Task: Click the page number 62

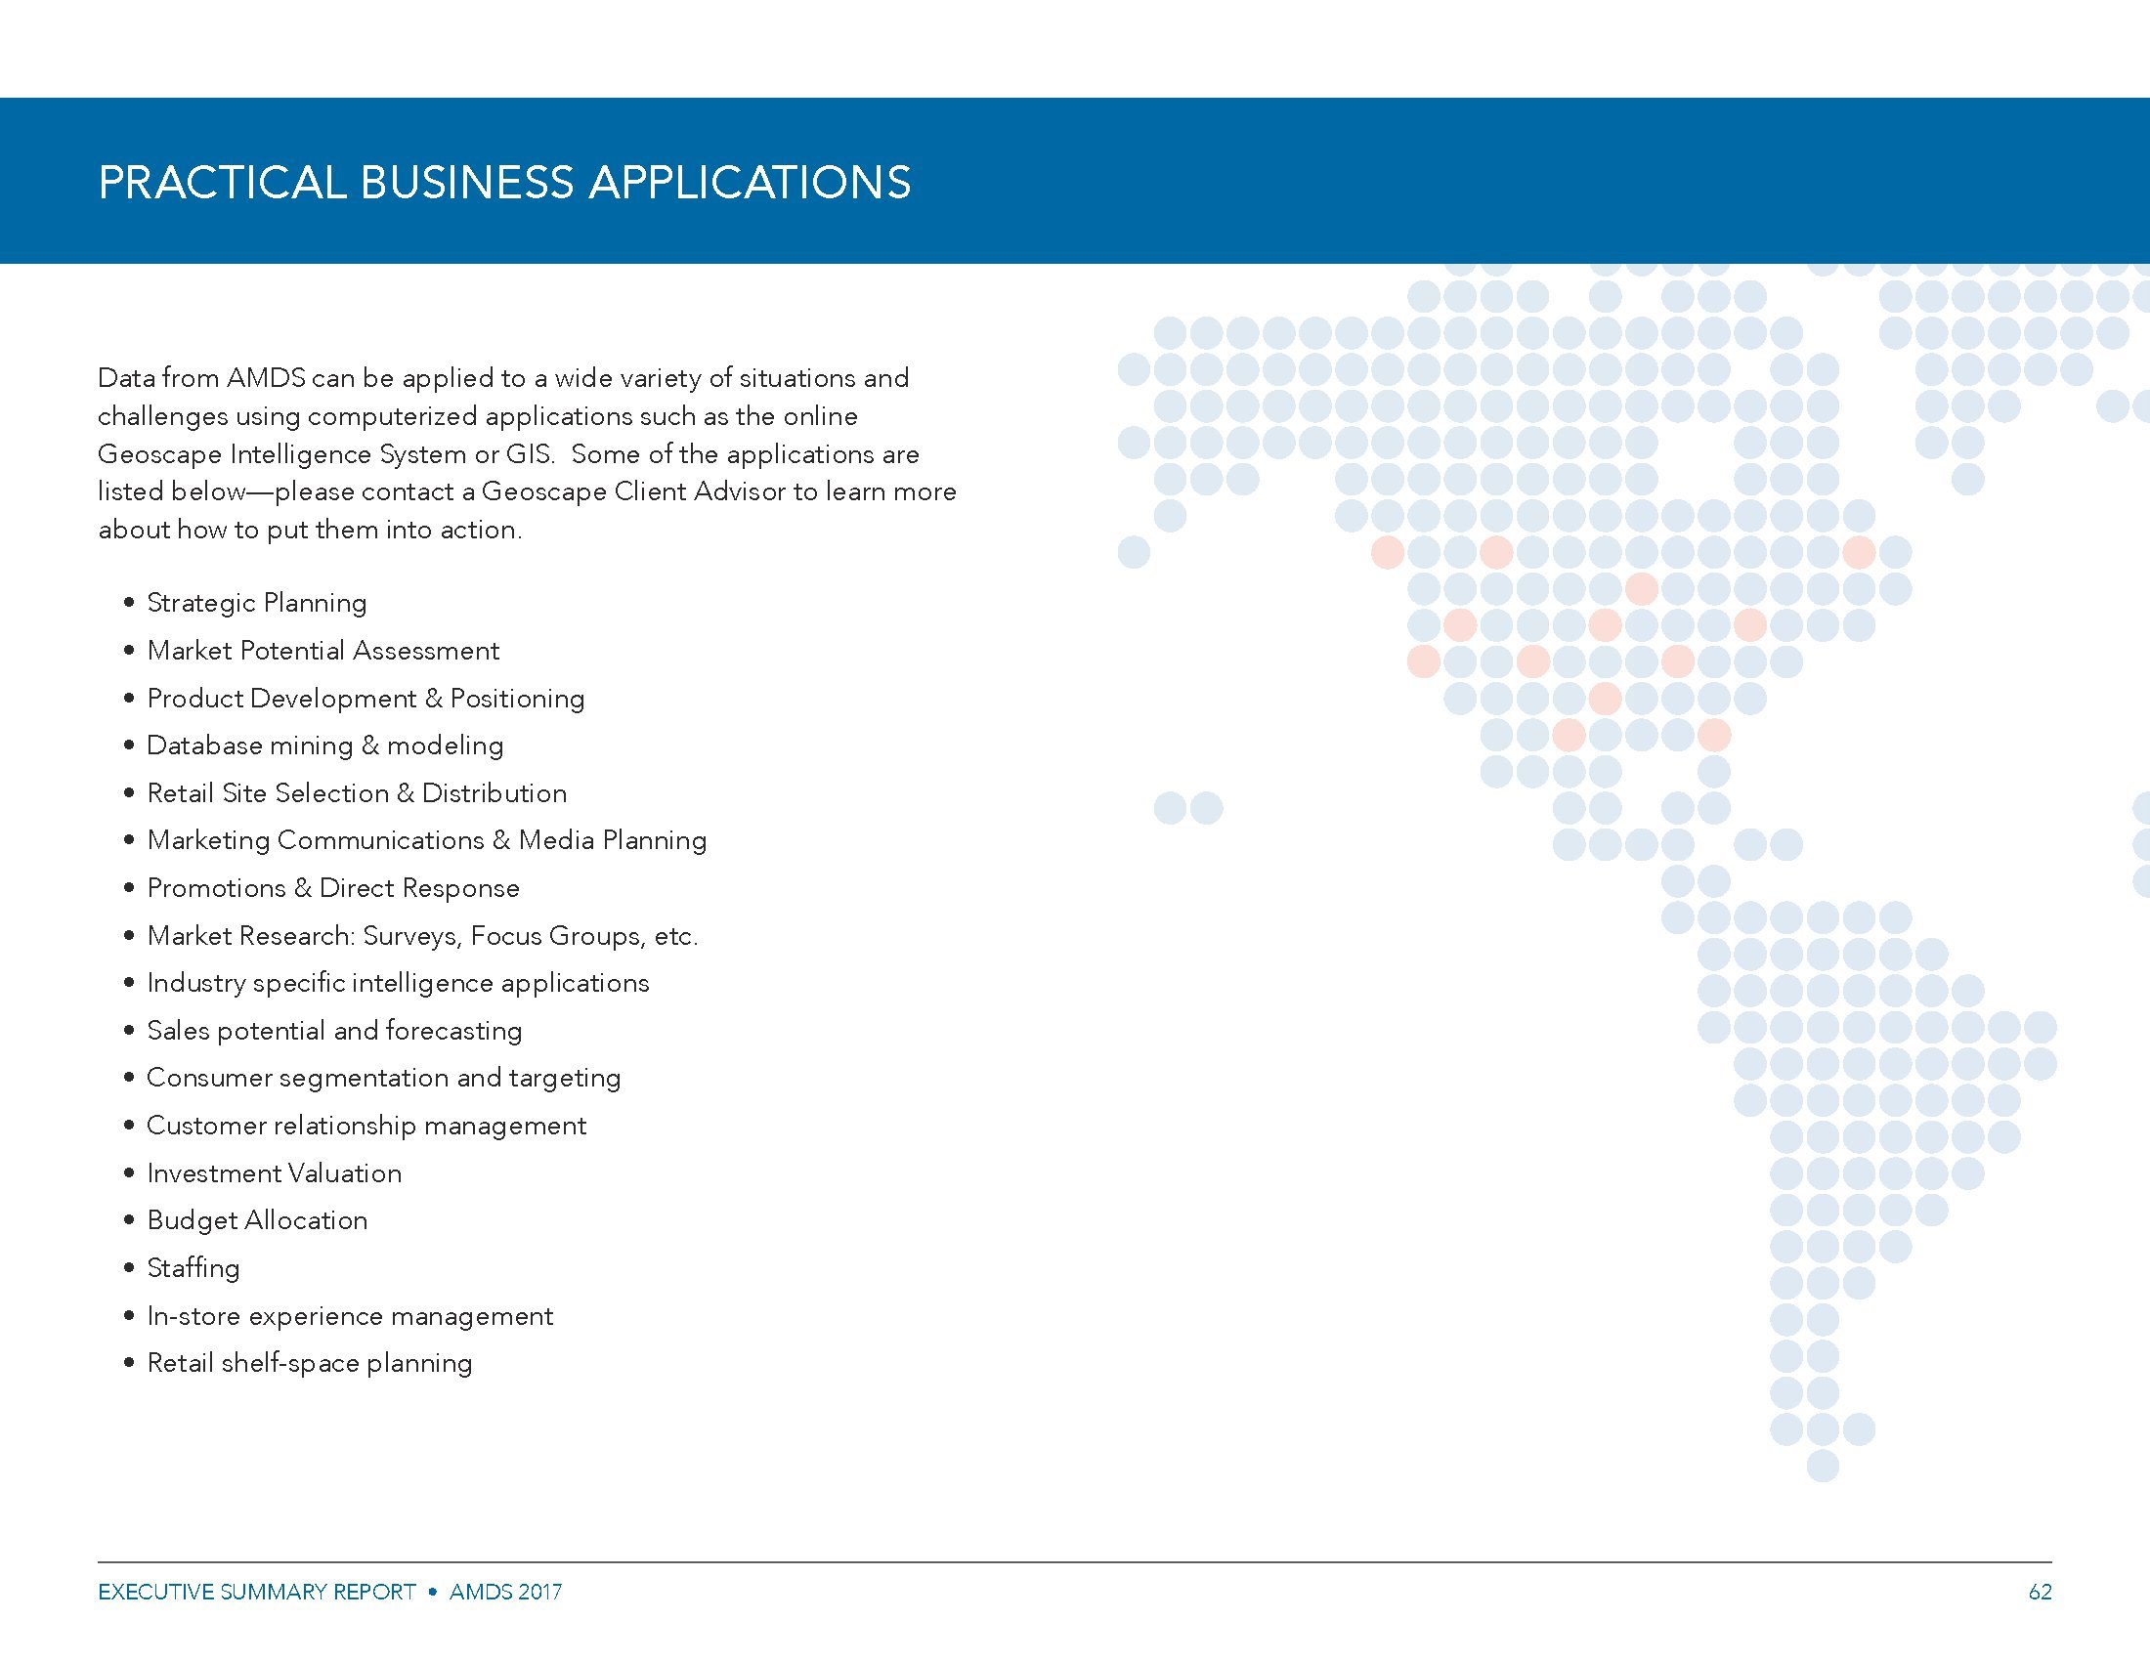Action: click(2040, 1591)
